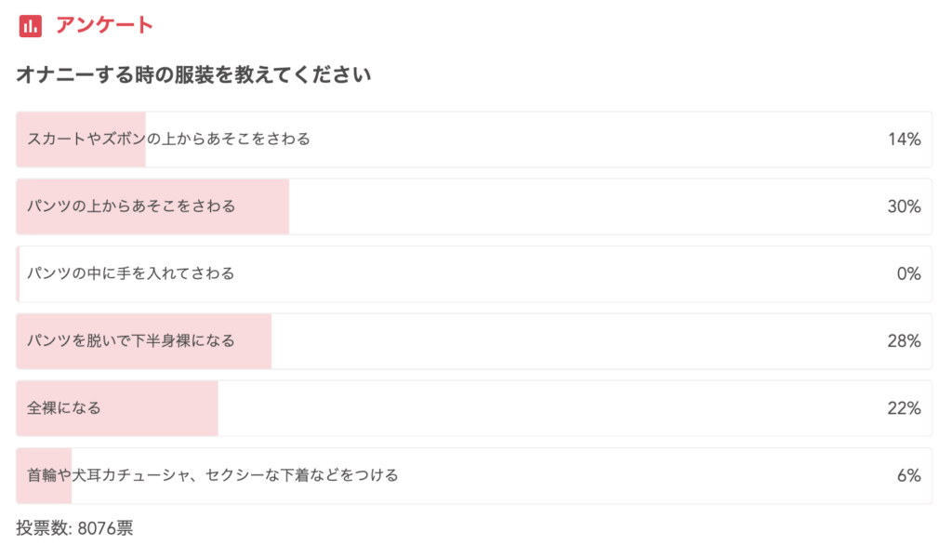The width and height of the screenshot is (952, 558).
Task: Click the 30% result label
Action: (x=904, y=206)
